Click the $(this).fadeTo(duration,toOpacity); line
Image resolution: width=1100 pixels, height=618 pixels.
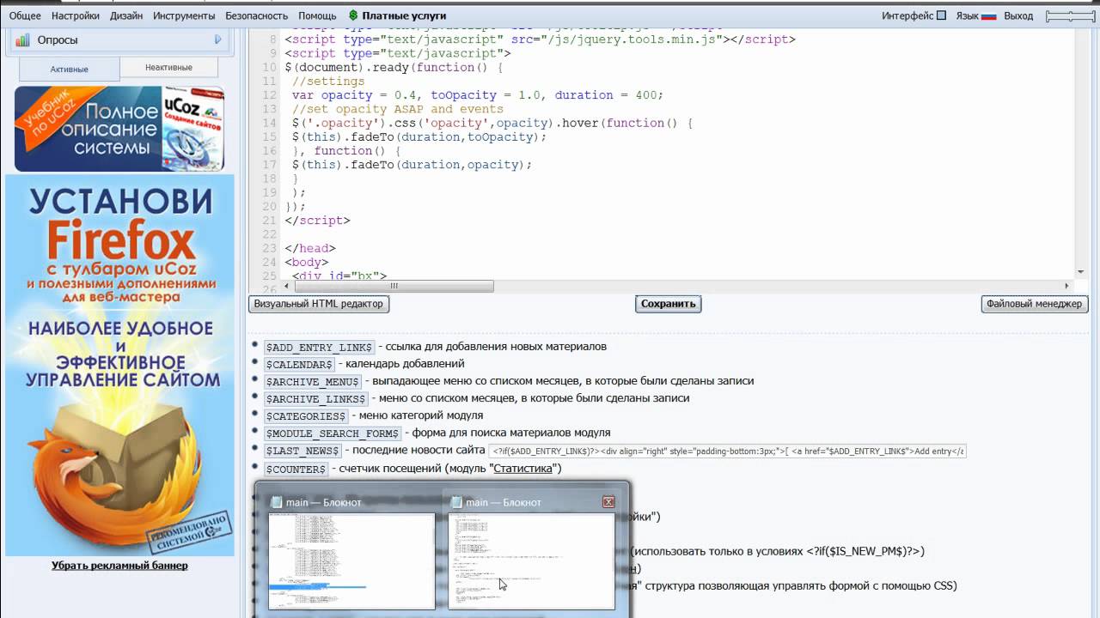click(419, 136)
